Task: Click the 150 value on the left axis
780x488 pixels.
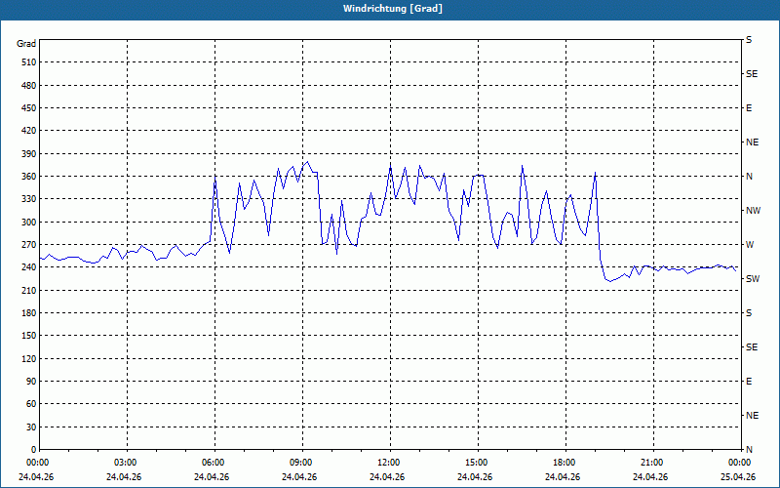Action: [29, 336]
